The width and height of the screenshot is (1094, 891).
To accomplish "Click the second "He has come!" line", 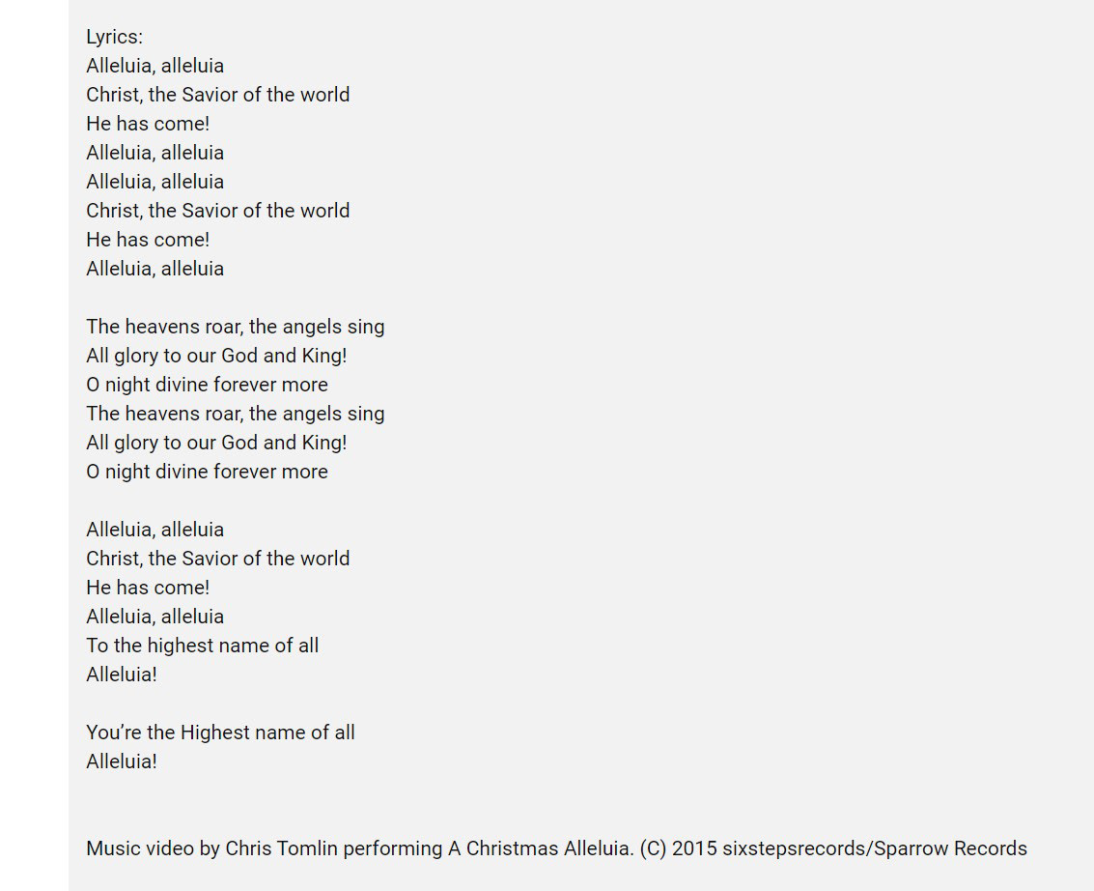I will [x=148, y=240].
